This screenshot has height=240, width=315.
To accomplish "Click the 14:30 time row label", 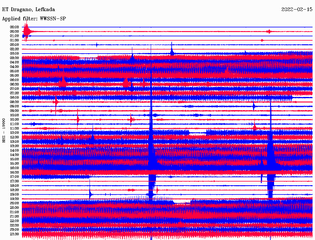I will point(14,155).
